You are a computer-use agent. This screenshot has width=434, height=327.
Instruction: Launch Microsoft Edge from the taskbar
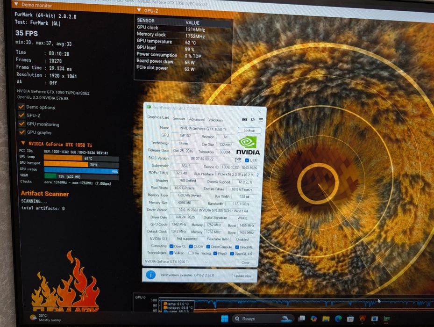[x=338, y=319]
